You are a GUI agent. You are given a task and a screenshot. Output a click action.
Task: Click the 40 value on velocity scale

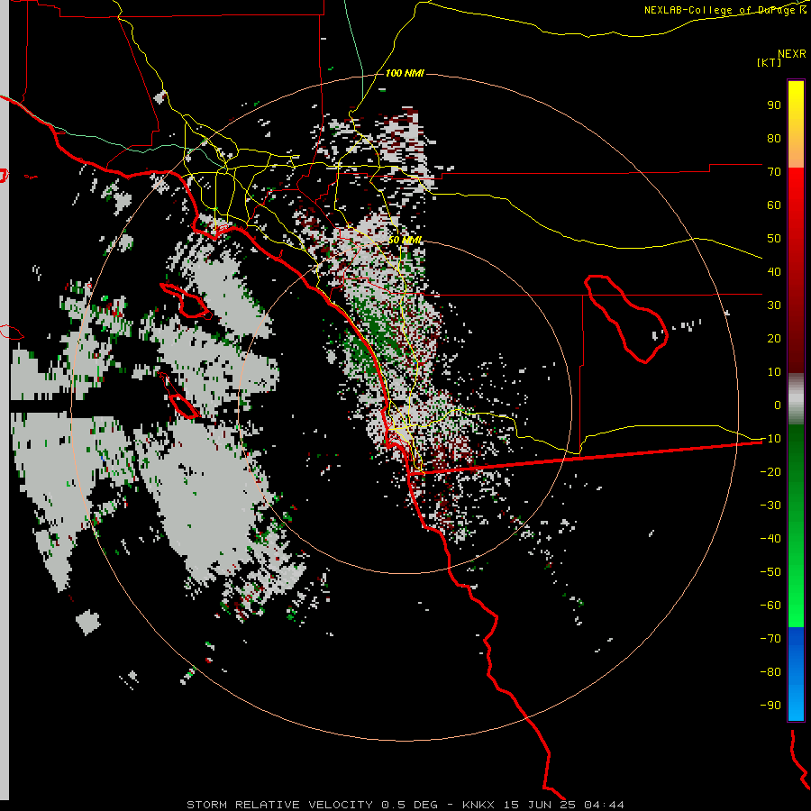tap(774, 271)
